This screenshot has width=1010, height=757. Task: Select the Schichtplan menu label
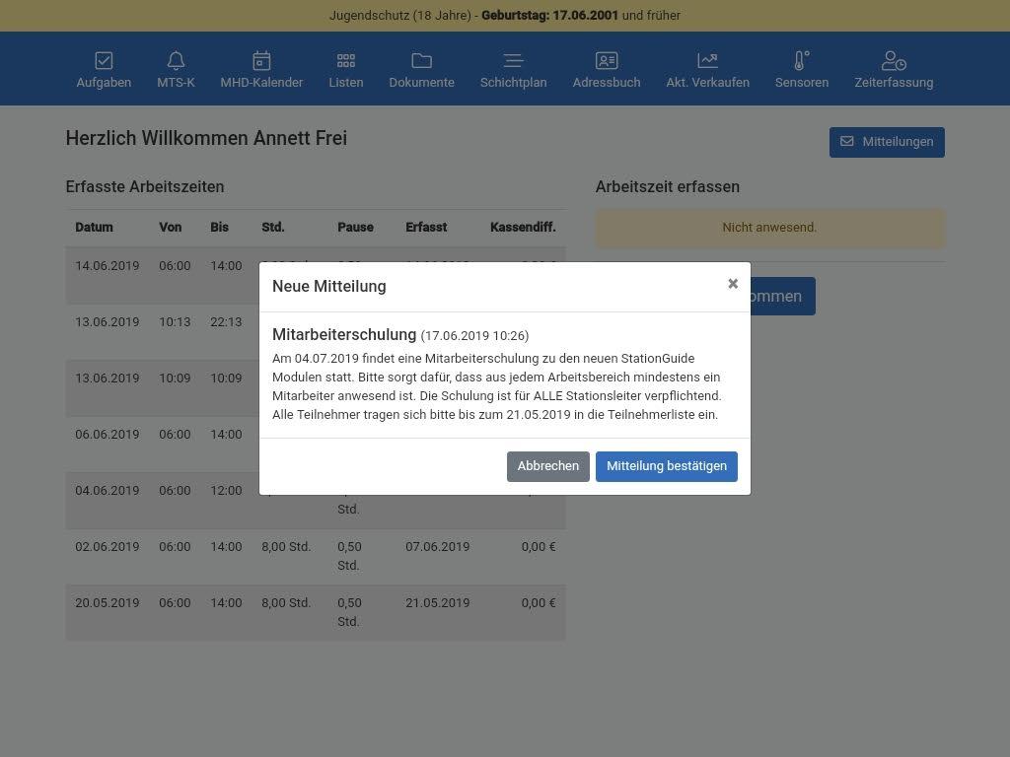coord(513,83)
